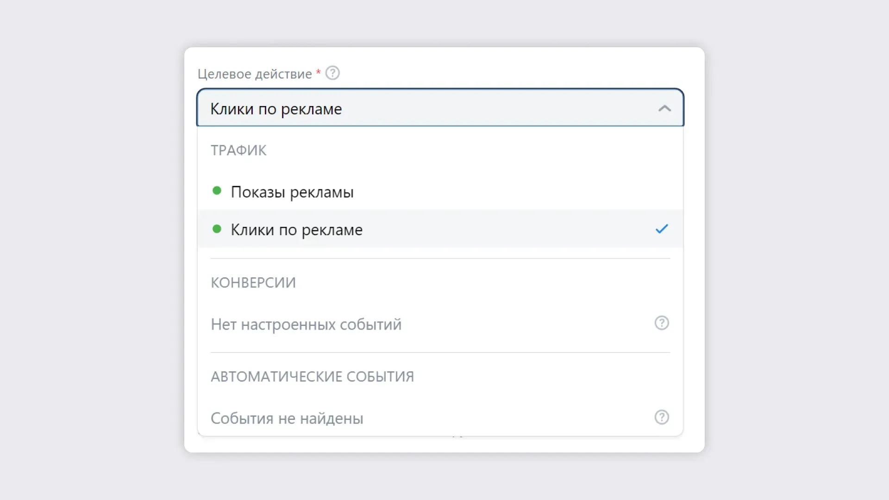
Task: Click Нет настроенных событий text
Action: [x=306, y=325]
